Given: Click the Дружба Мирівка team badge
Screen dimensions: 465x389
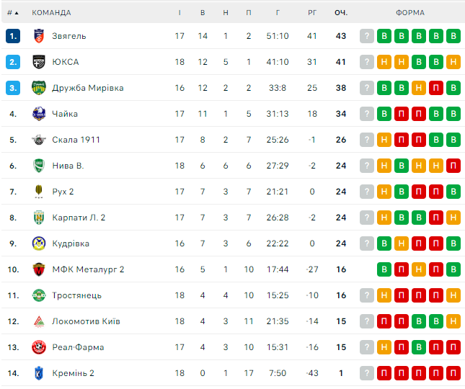Looking at the screenshot, I should click(39, 88).
